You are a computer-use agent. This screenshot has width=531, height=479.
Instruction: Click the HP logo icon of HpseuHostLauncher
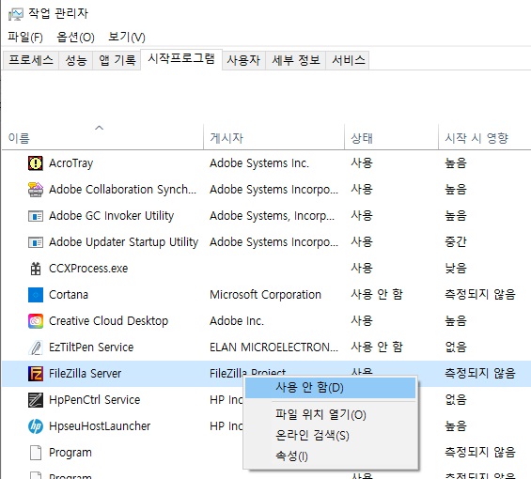coord(36,426)
